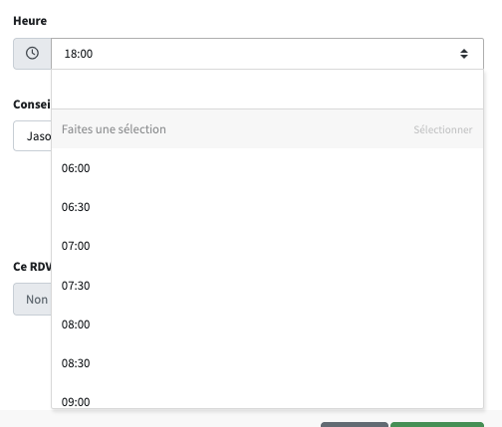Choose the 07:00 time slot
The width and height of the screenshot is (502, 427).
[267, 246]
